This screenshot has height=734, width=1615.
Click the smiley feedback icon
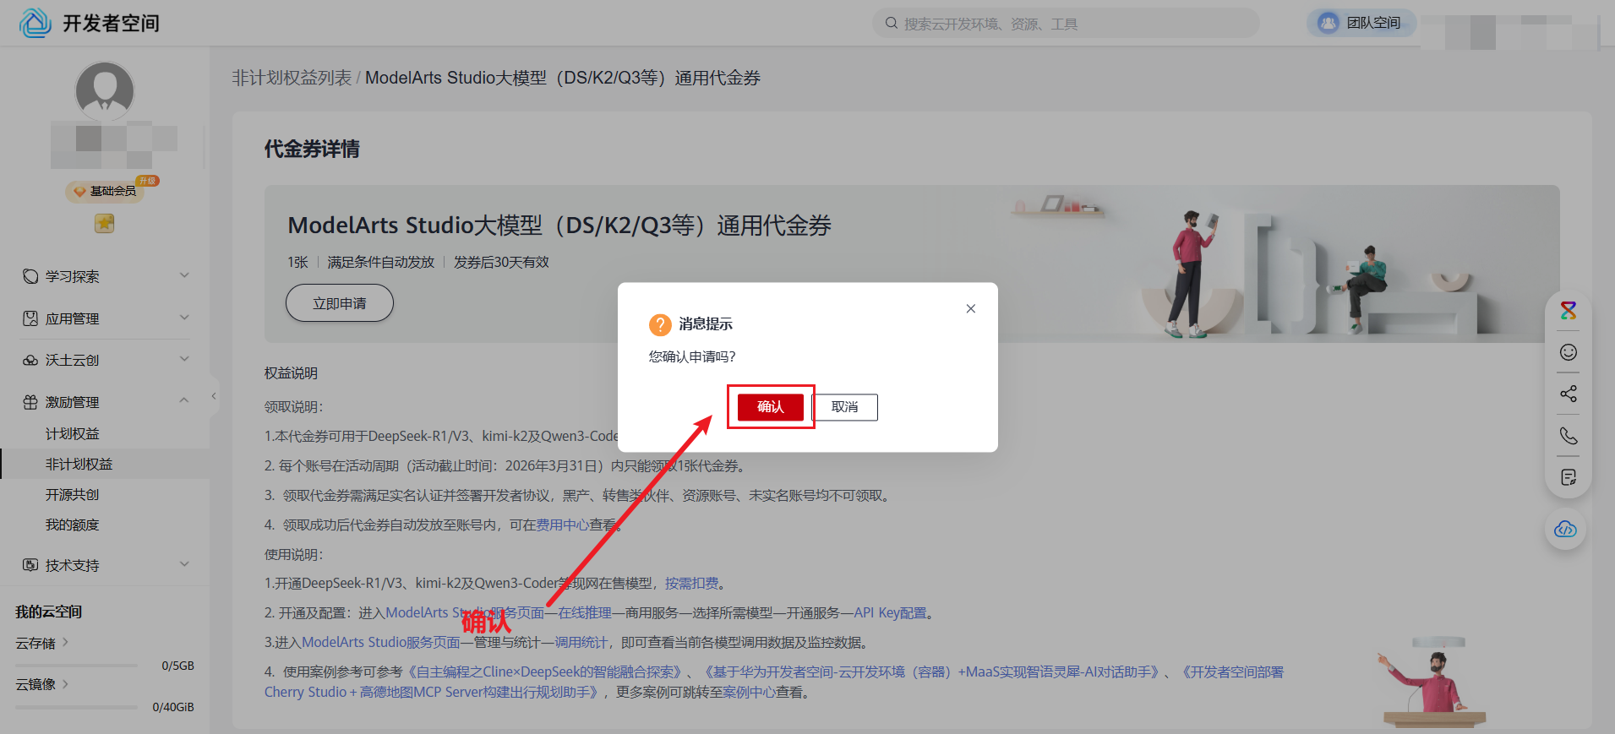point(1569,352)
